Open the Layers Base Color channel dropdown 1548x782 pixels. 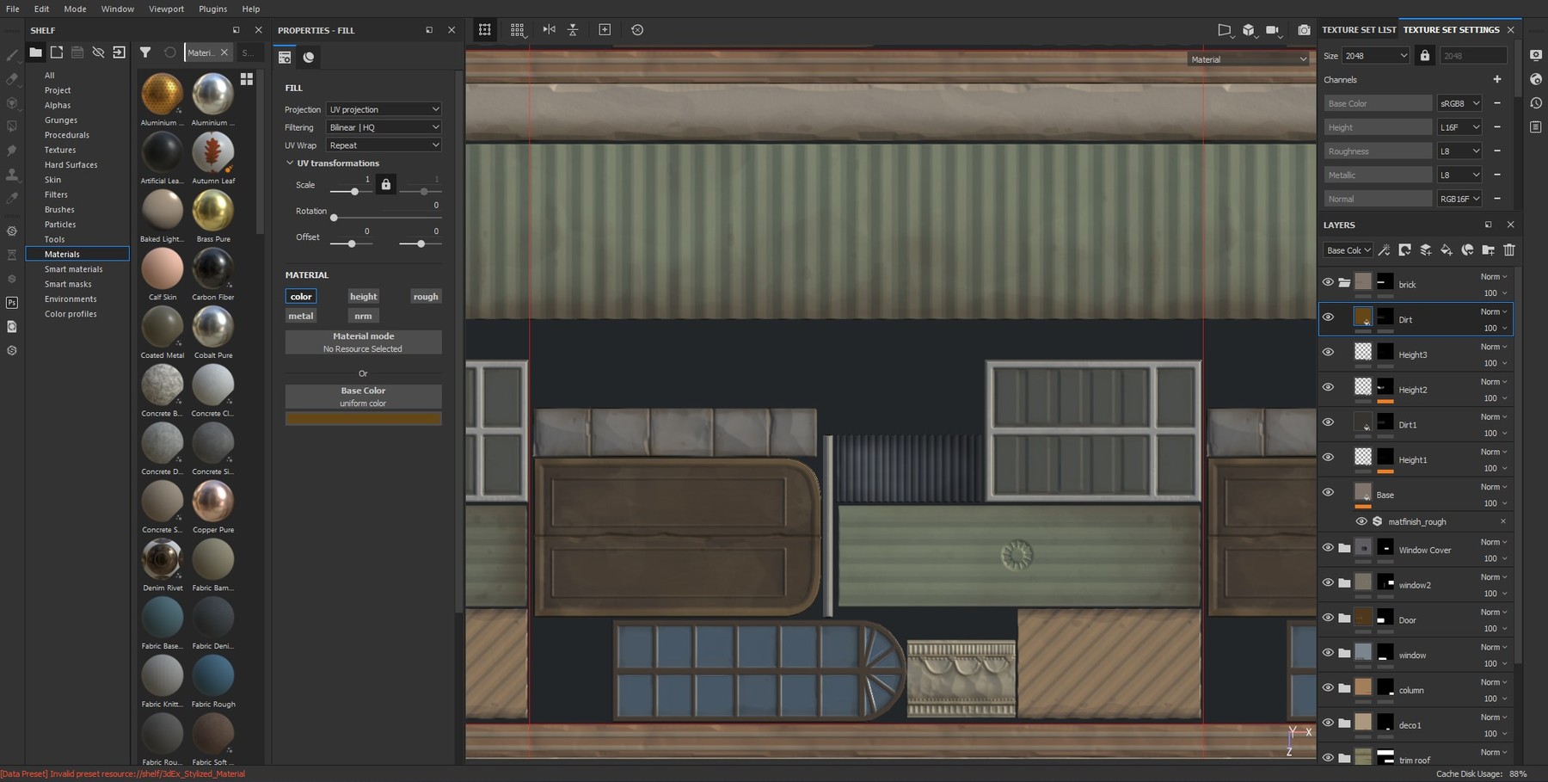point(1348,250)
